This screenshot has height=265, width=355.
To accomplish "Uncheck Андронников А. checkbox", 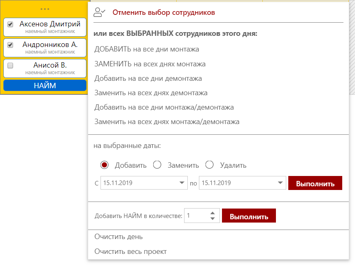I will click(10, 45).
